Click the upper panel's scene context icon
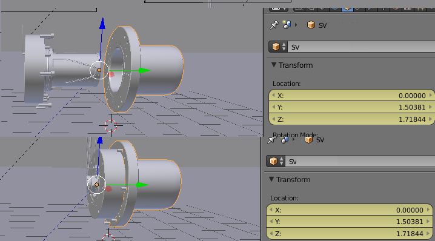The width and height of the screenshot is (435, 241). [x=287, y=25]
